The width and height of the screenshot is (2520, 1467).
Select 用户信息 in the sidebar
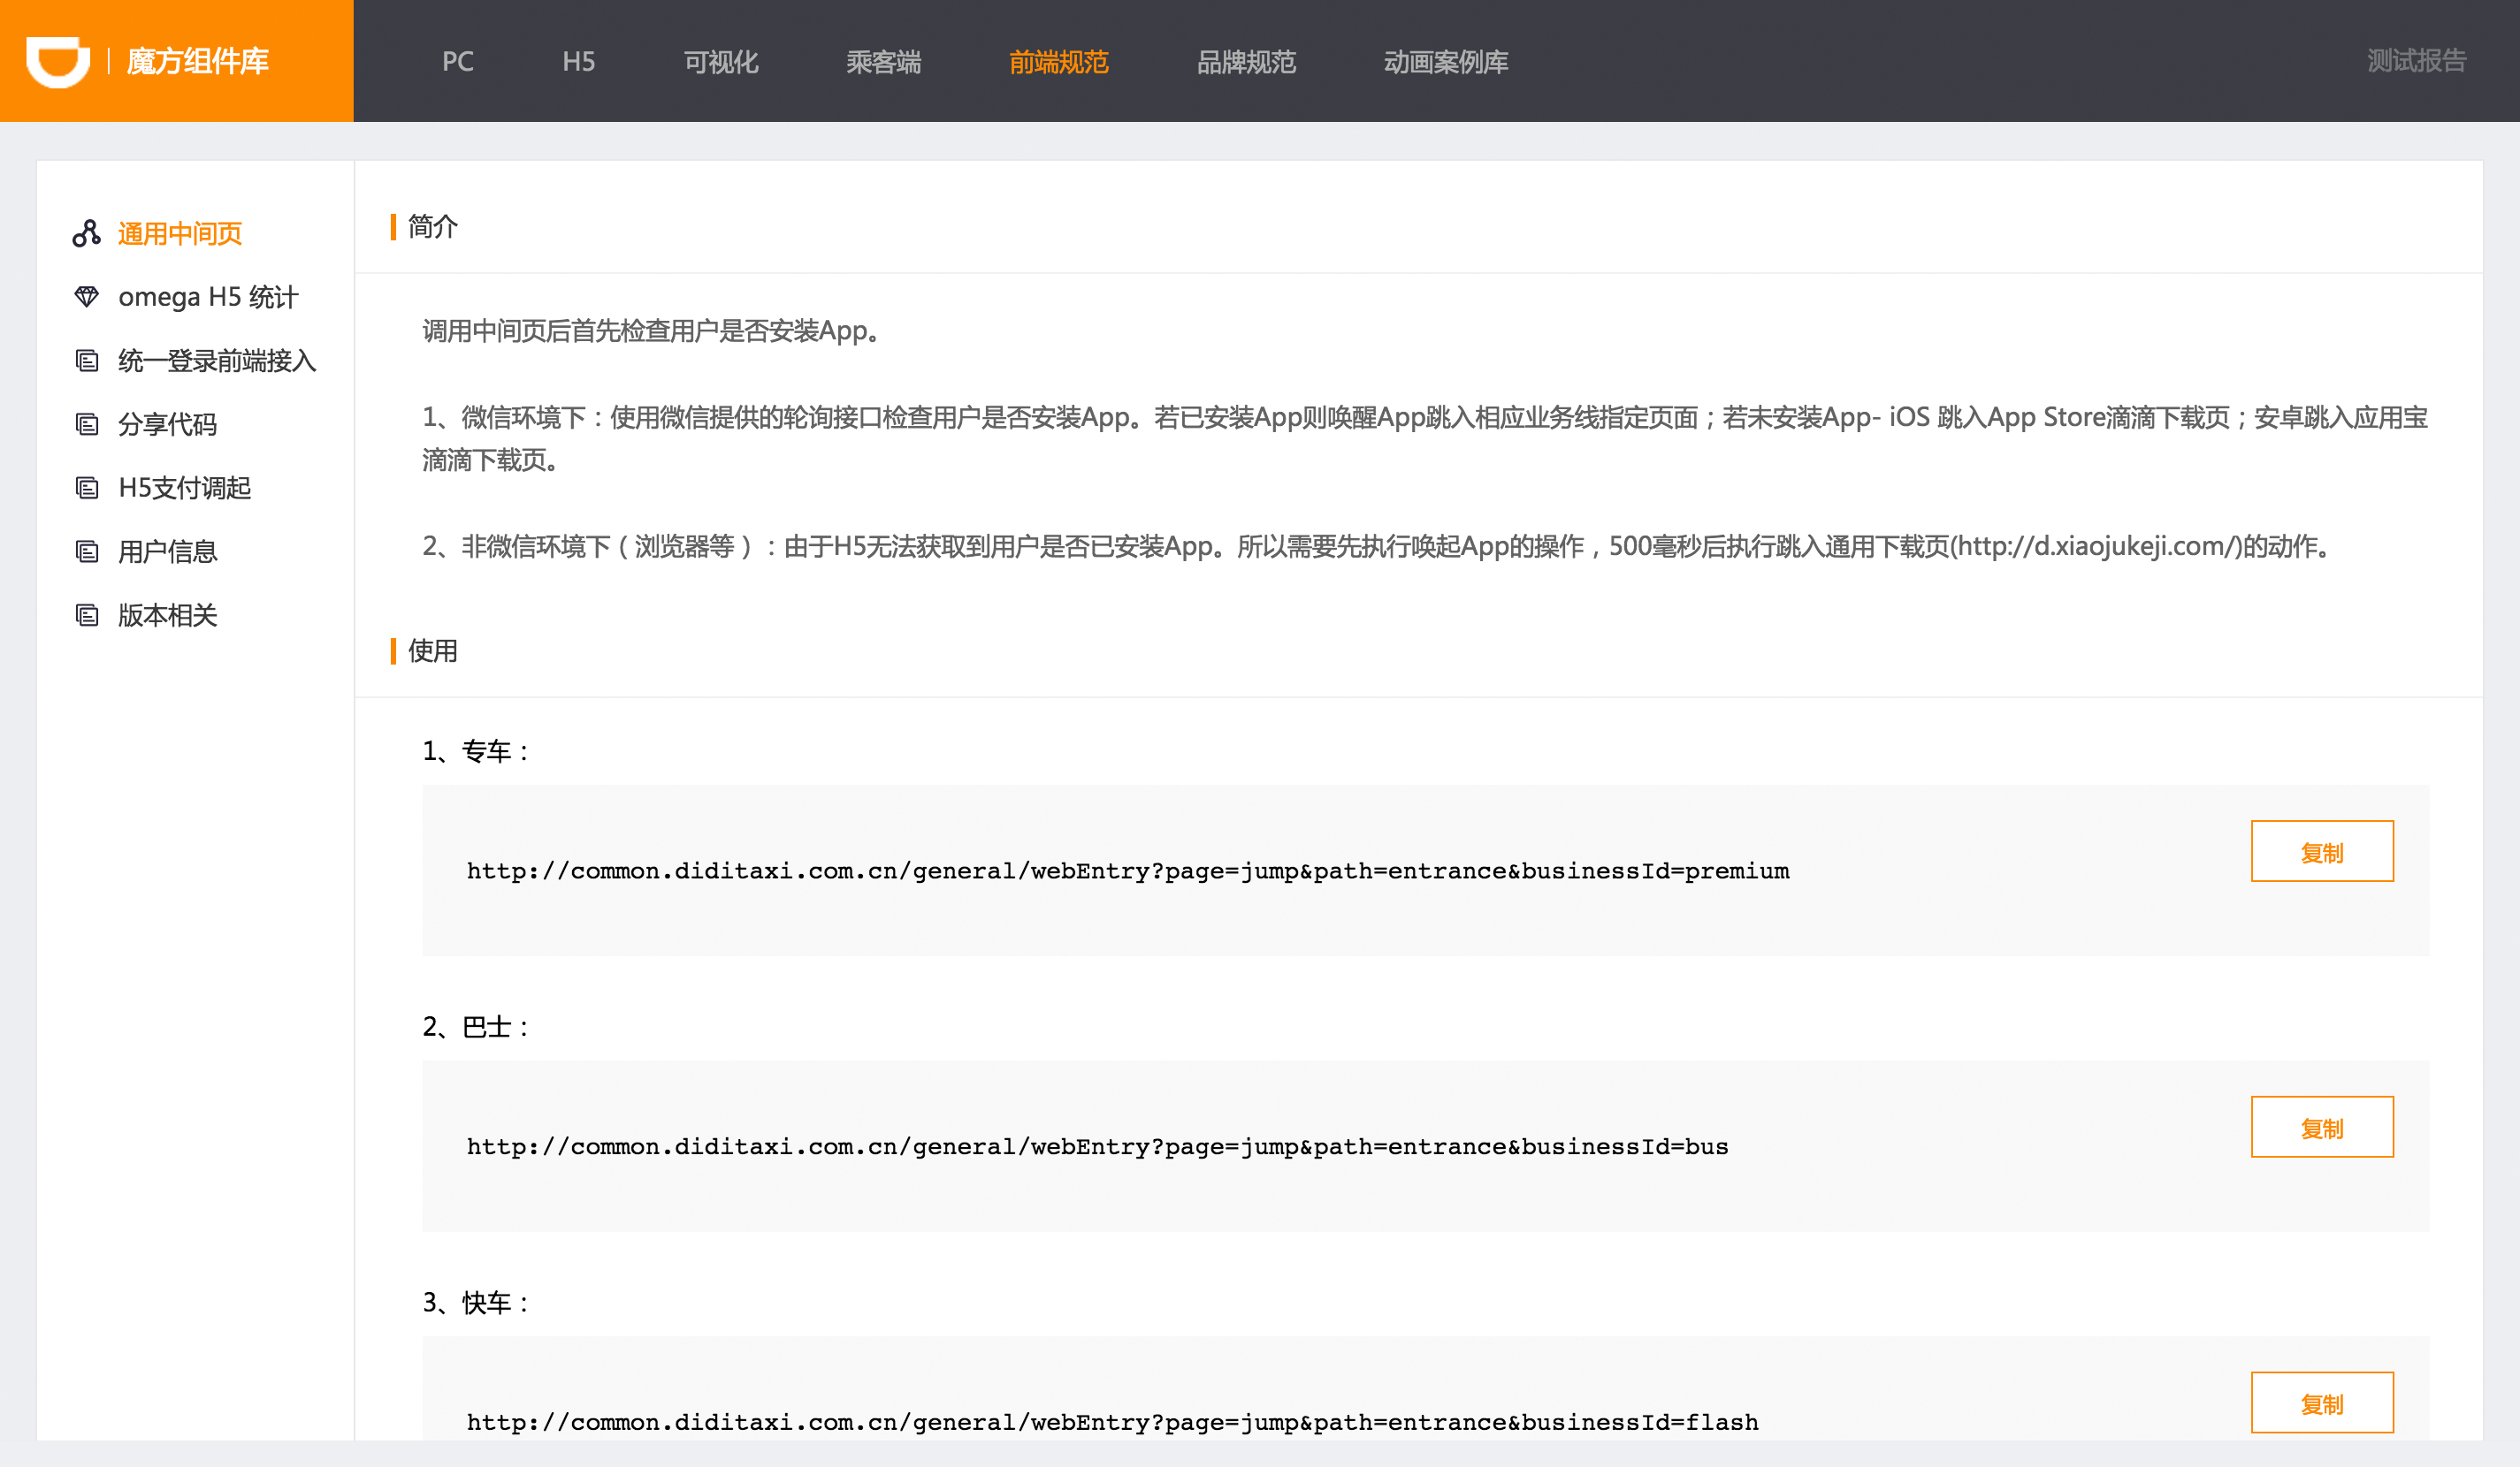(168, 551)
